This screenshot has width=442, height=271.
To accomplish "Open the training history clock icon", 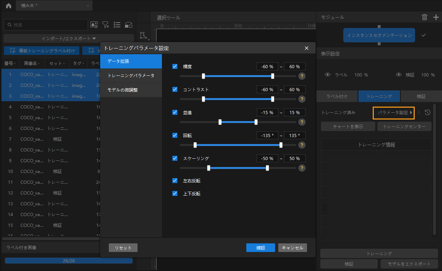I will tap(427, 113).
